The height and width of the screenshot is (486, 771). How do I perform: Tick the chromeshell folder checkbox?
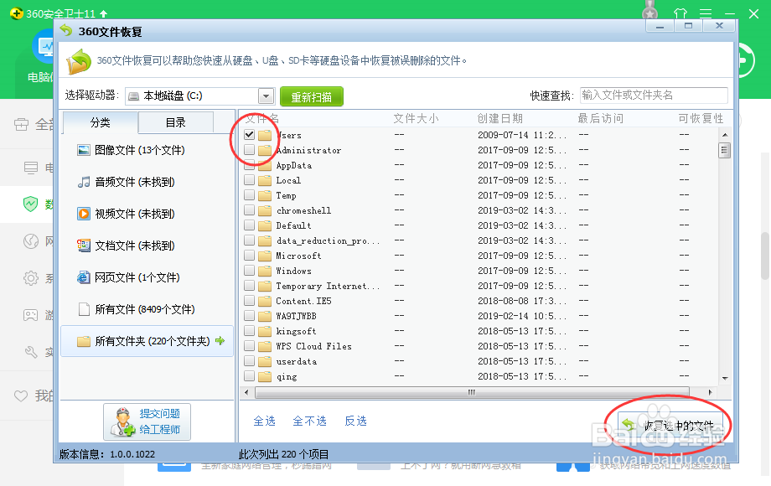(249, 210)
